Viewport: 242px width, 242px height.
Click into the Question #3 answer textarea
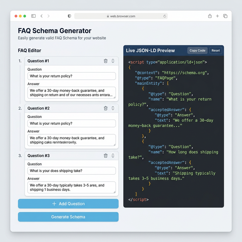point(71,188)
